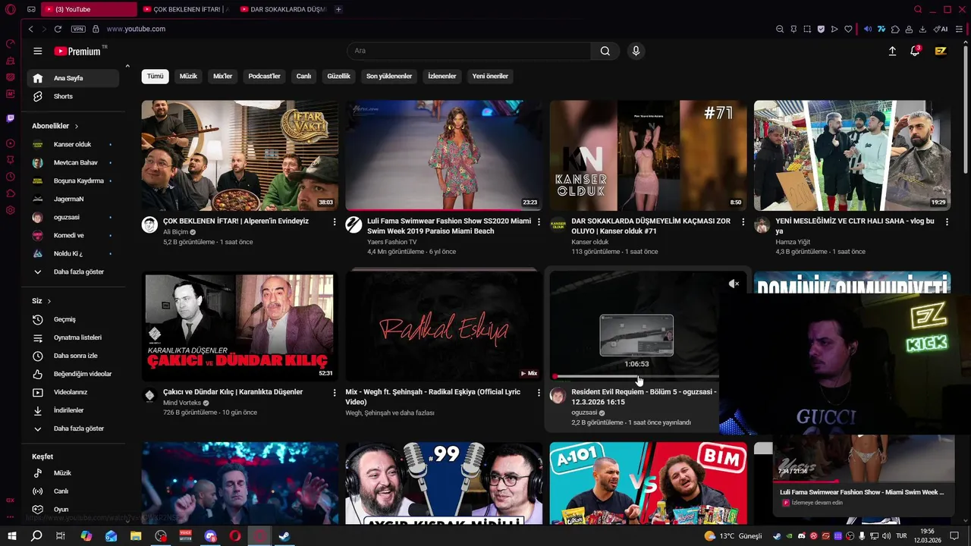Reload the page with the refresh icon
This screenshot has height=546, width=971.
pyautogui.click(x=58, y=29)
